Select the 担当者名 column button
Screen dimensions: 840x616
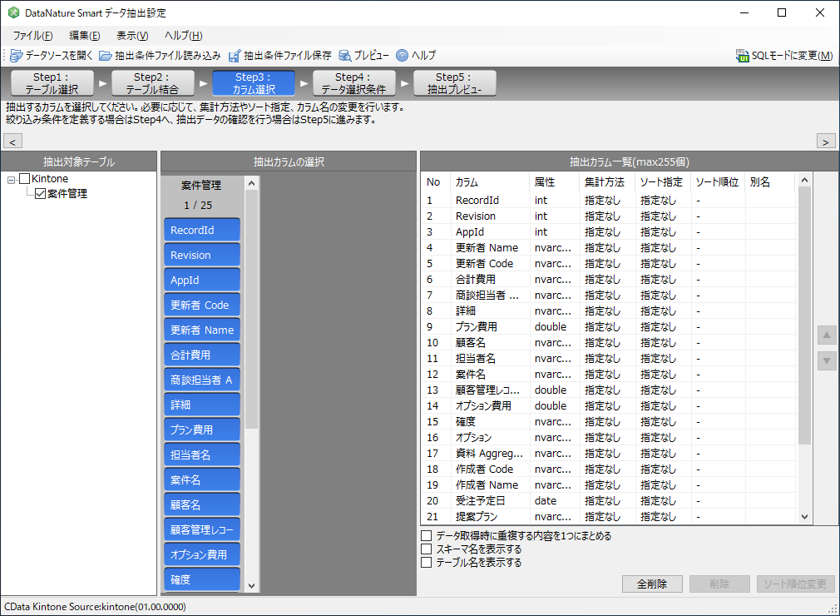(202, 455)
